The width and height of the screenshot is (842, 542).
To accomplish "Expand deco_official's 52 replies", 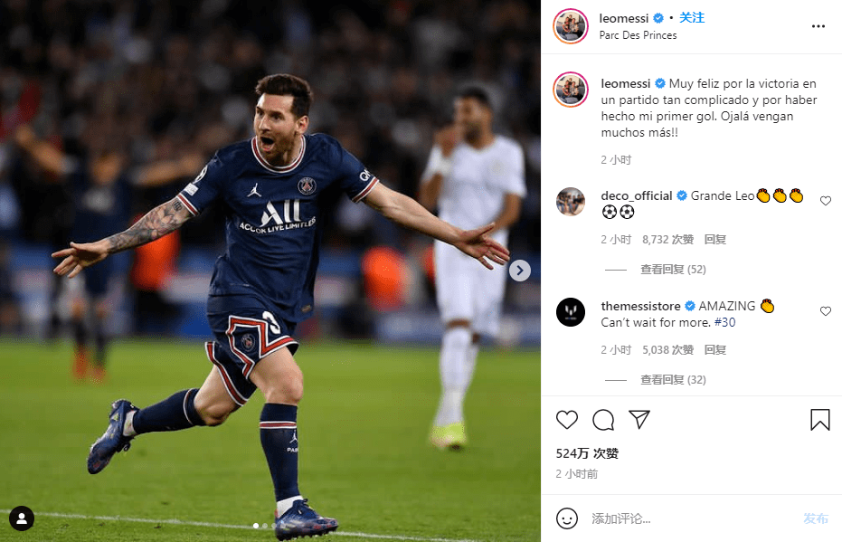I will point(673,269).
